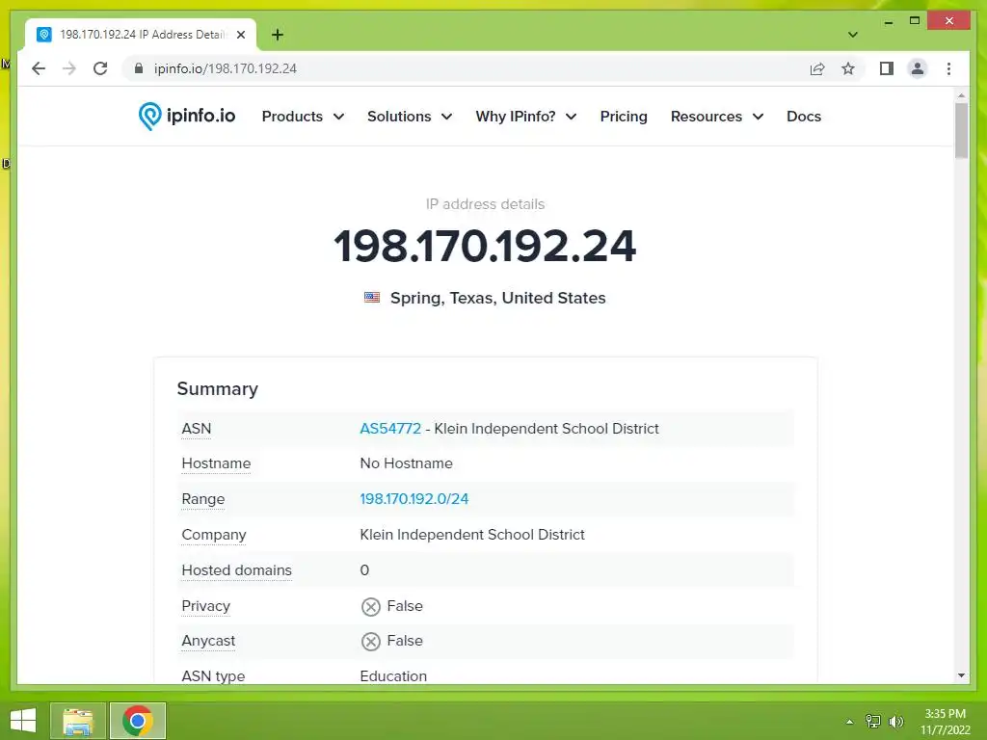The width and height of the screenshot is (987, 740).
Task: Click the Hosted domains label
Action: (x=237, y=570)
